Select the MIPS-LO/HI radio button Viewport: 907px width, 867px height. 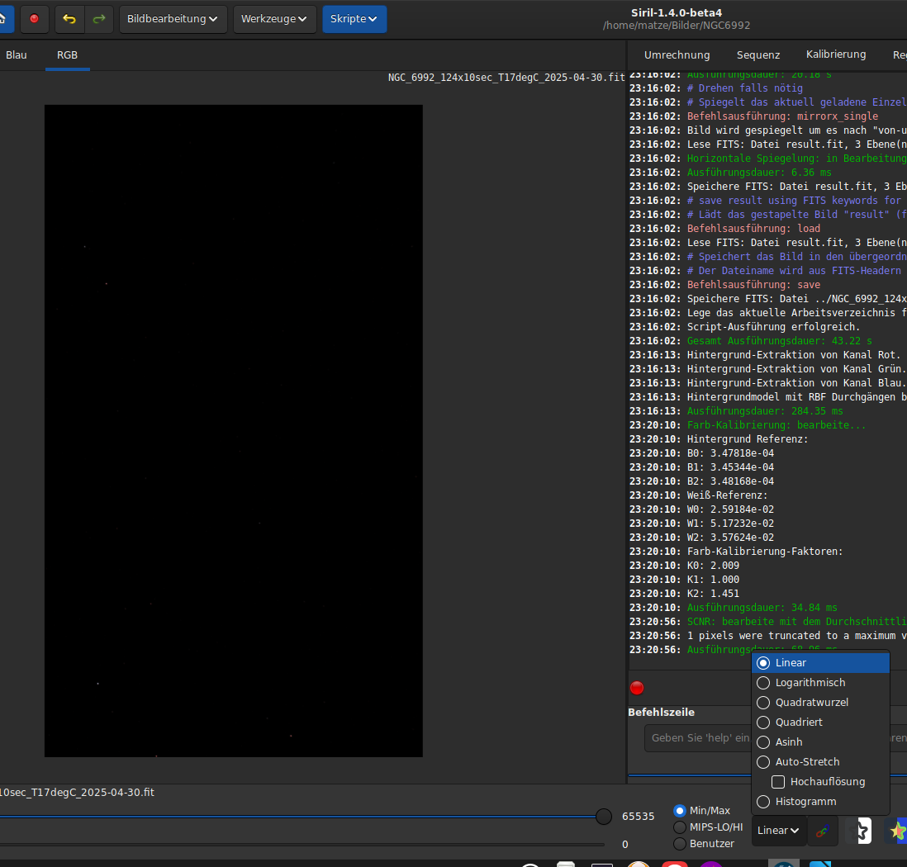[680, 827]
